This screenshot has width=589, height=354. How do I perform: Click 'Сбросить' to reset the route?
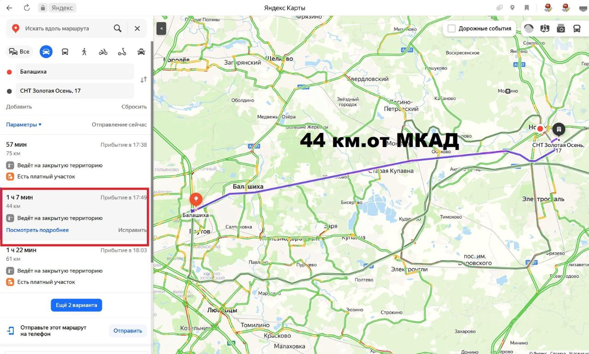click(x=134, y=107)
